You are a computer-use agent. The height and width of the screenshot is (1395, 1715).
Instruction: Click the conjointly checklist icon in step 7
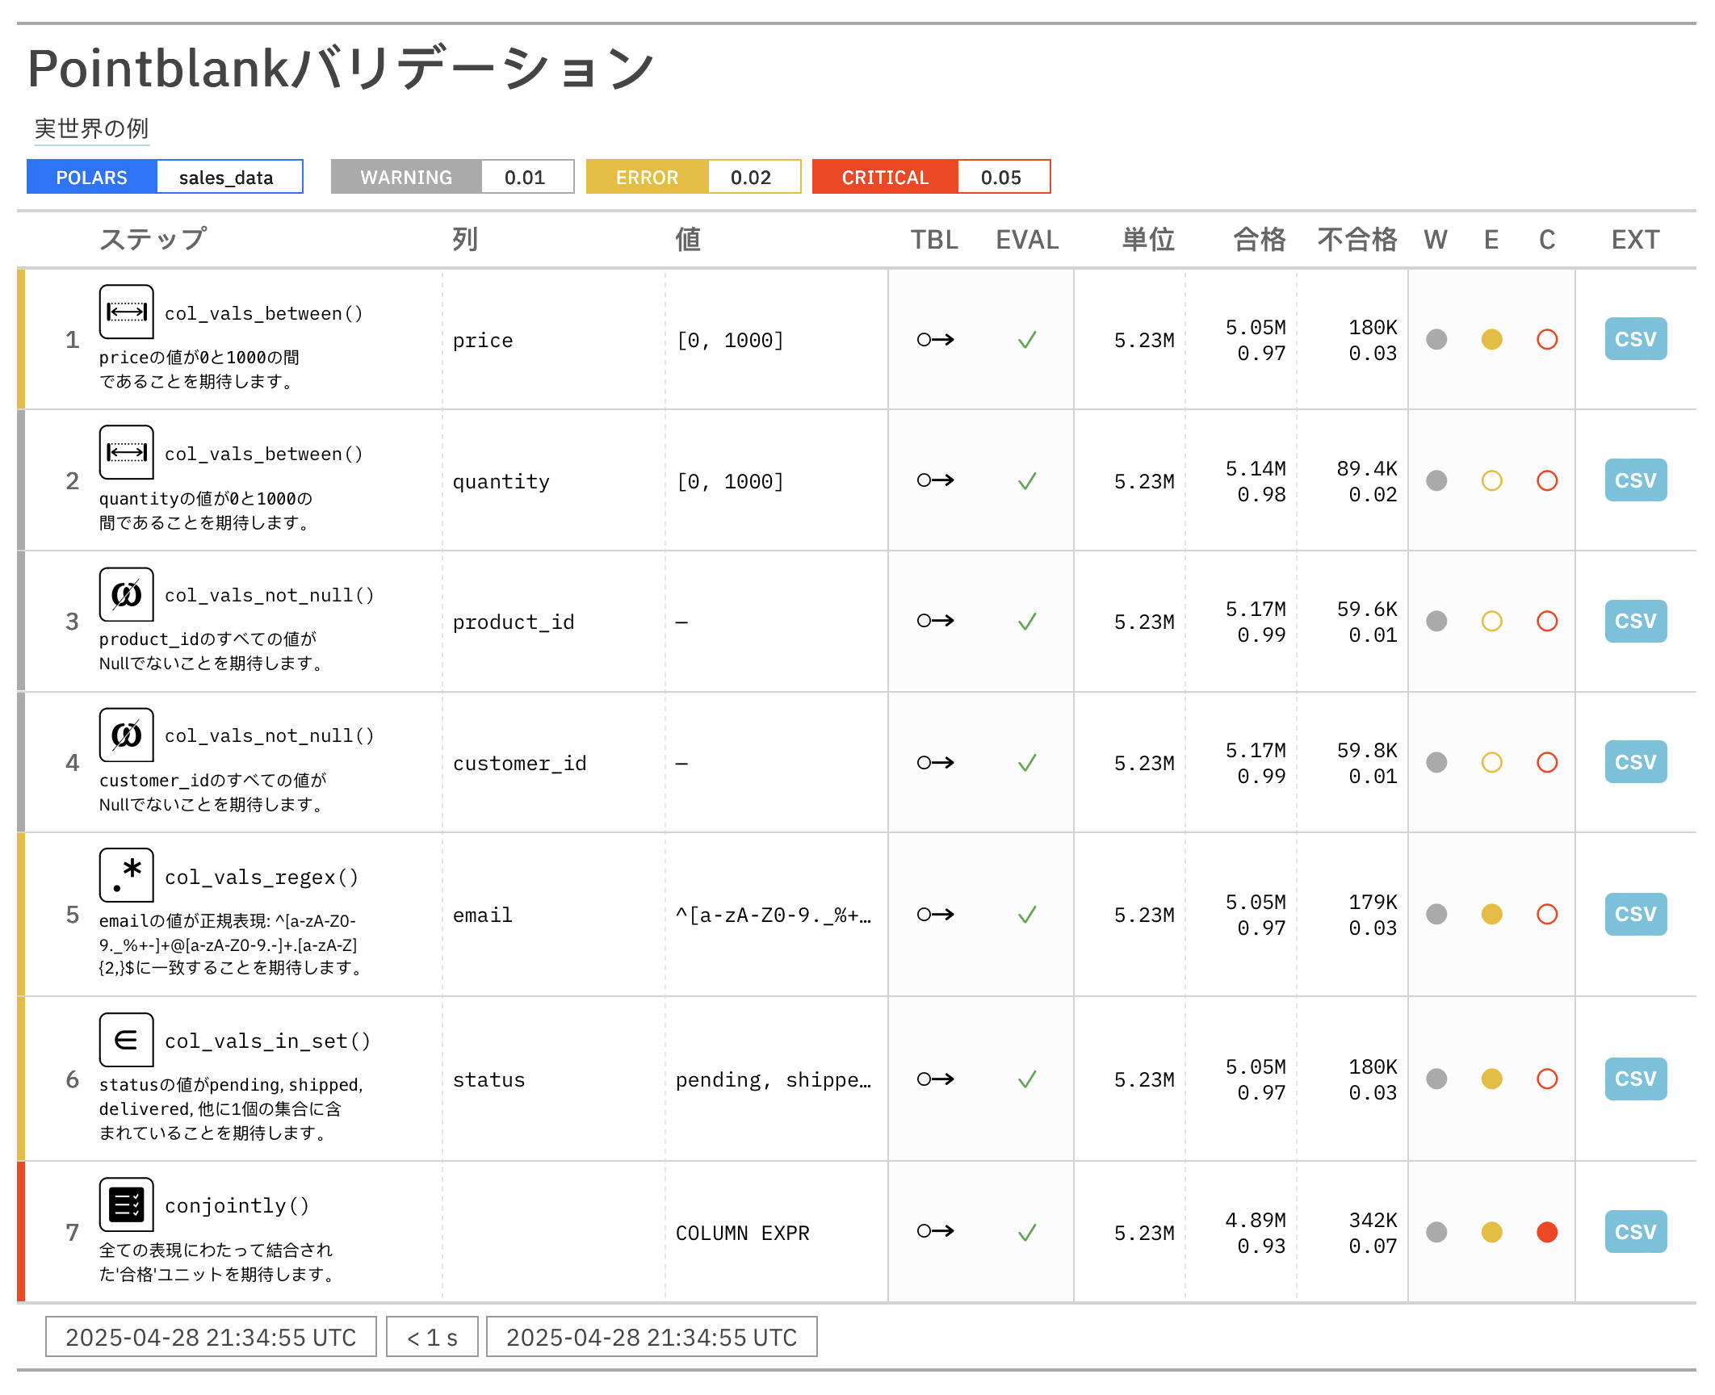pyautogui.click(x=126, y=1204)
